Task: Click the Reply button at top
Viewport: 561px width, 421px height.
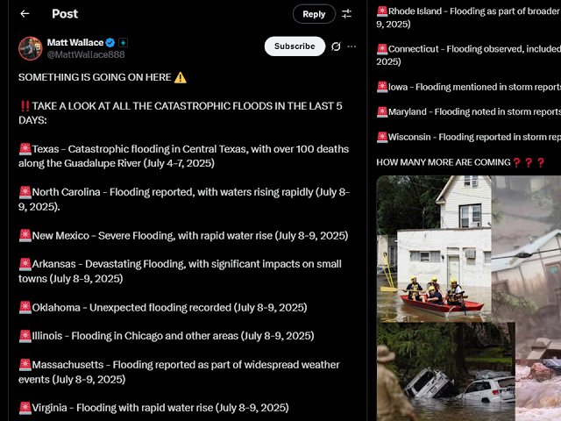Action: coord(314,14)
